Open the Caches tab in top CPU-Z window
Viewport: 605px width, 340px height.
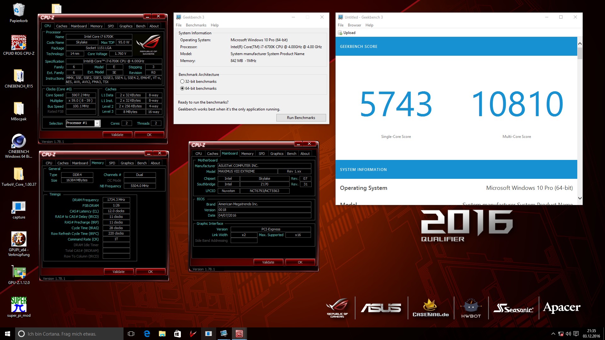click(x=62, y=26)
